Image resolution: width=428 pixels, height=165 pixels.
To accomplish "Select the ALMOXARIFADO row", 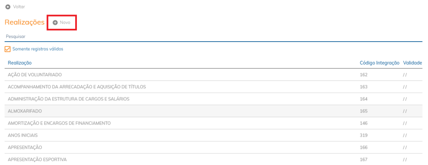I will [x=214, y=111].
